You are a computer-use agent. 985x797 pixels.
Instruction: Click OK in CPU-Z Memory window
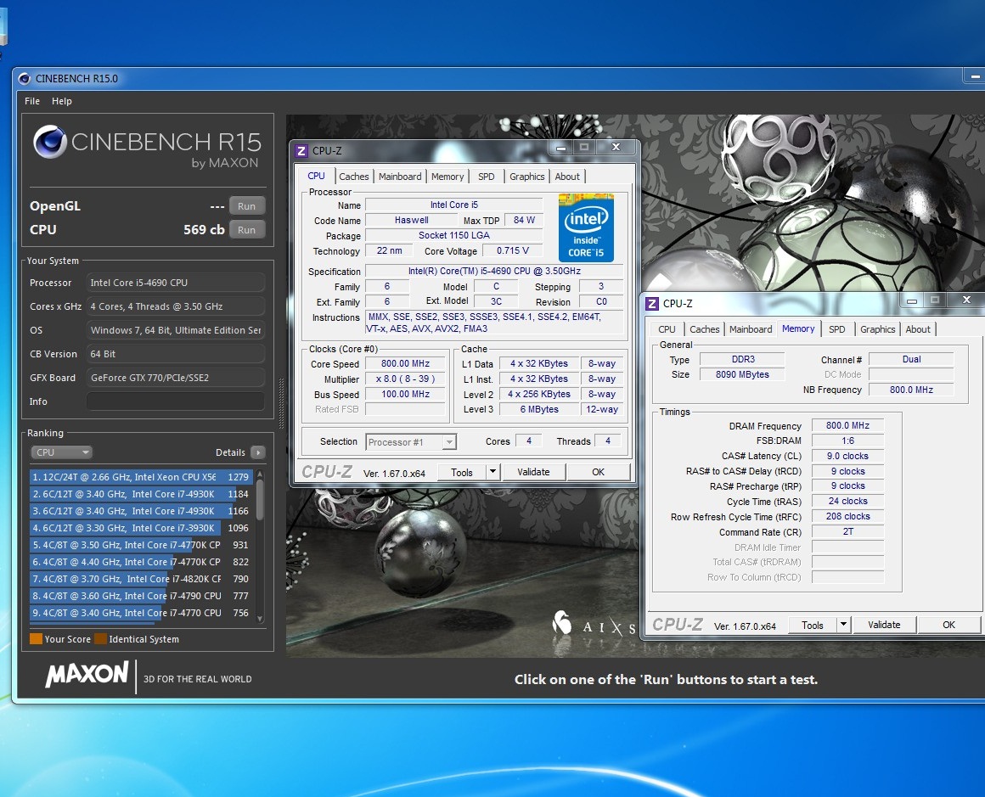click(x=948, y=625)
